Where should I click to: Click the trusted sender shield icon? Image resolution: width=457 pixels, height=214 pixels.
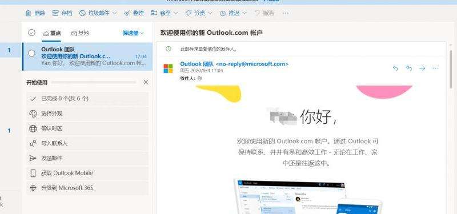click(168, 49)
